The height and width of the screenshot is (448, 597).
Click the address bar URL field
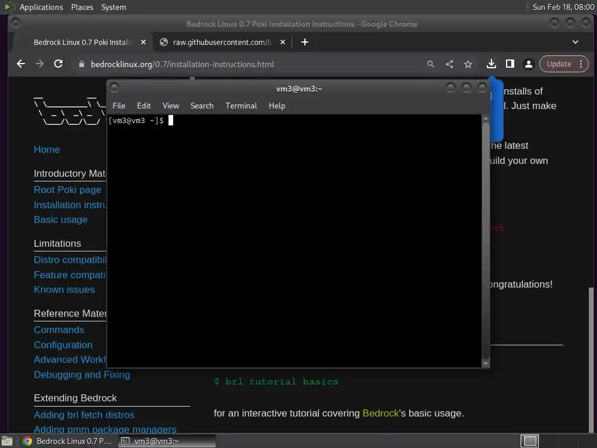182,64
